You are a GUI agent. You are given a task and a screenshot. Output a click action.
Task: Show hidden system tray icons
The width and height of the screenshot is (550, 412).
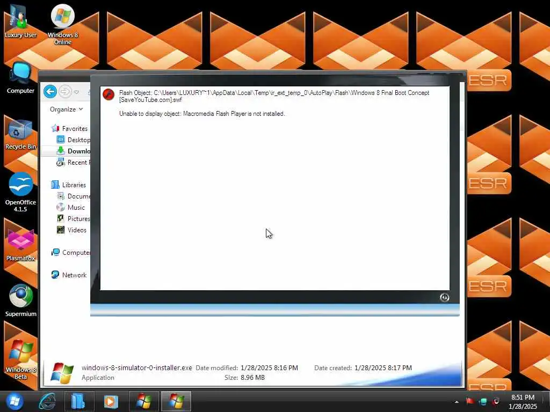coord(457,401)
